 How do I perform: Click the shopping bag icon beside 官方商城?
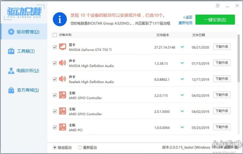pos(11,90)
